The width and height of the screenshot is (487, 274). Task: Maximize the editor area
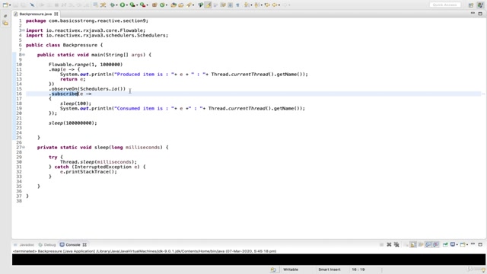[x=480, y=14]
